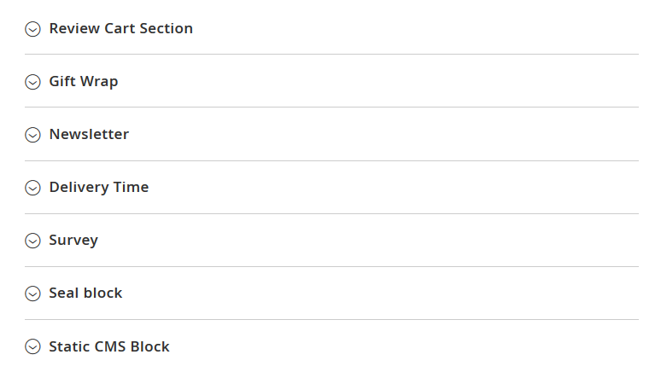Click the circled chevron icon beside Review Cart Section
This screenshot has height=372, width=661.
(x=32, y=29)
